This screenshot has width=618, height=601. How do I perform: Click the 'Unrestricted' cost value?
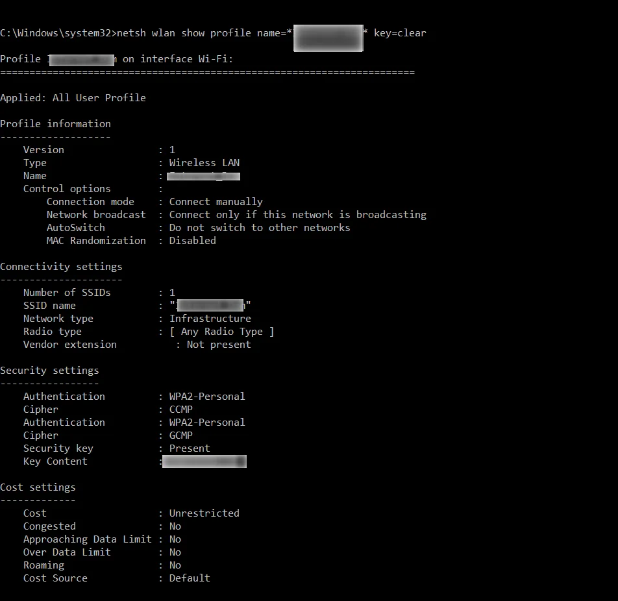pos(204,513)
